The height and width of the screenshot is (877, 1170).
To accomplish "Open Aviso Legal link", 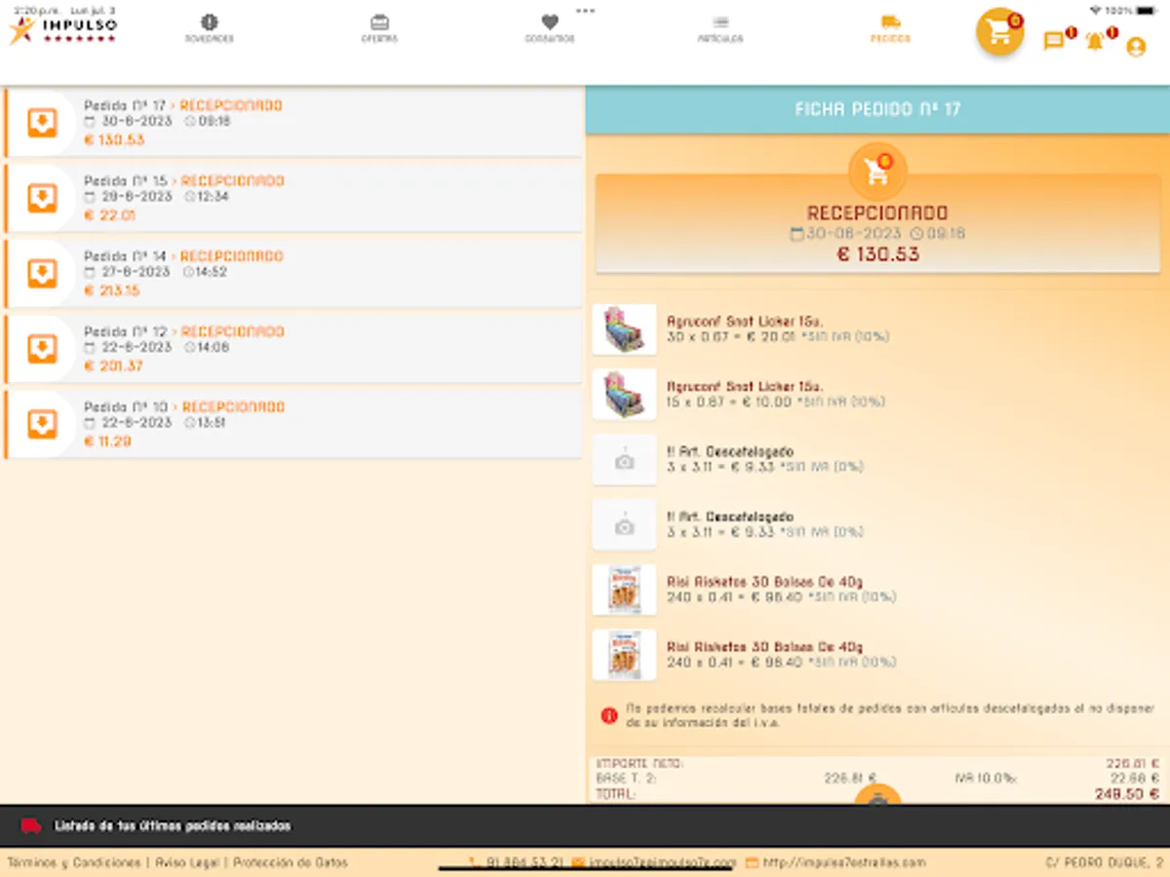I will [x=186, y=862].
